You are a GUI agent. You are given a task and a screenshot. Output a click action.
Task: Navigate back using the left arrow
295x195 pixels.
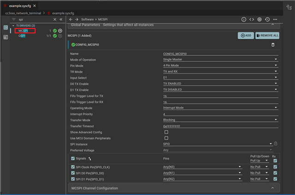71,19
